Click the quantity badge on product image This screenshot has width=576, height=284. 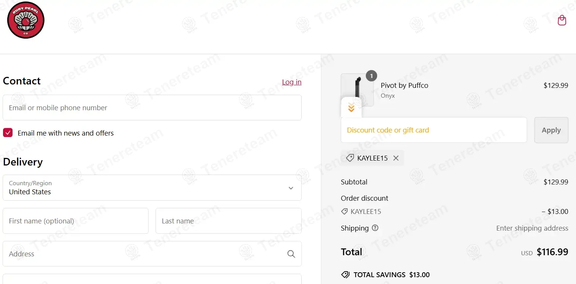(371, 76)
